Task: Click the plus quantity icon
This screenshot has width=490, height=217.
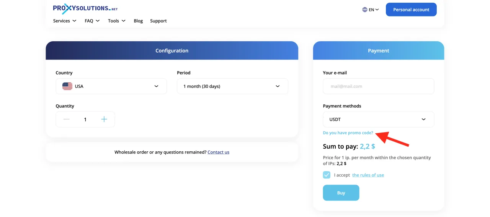Action: tap(104, 119)
